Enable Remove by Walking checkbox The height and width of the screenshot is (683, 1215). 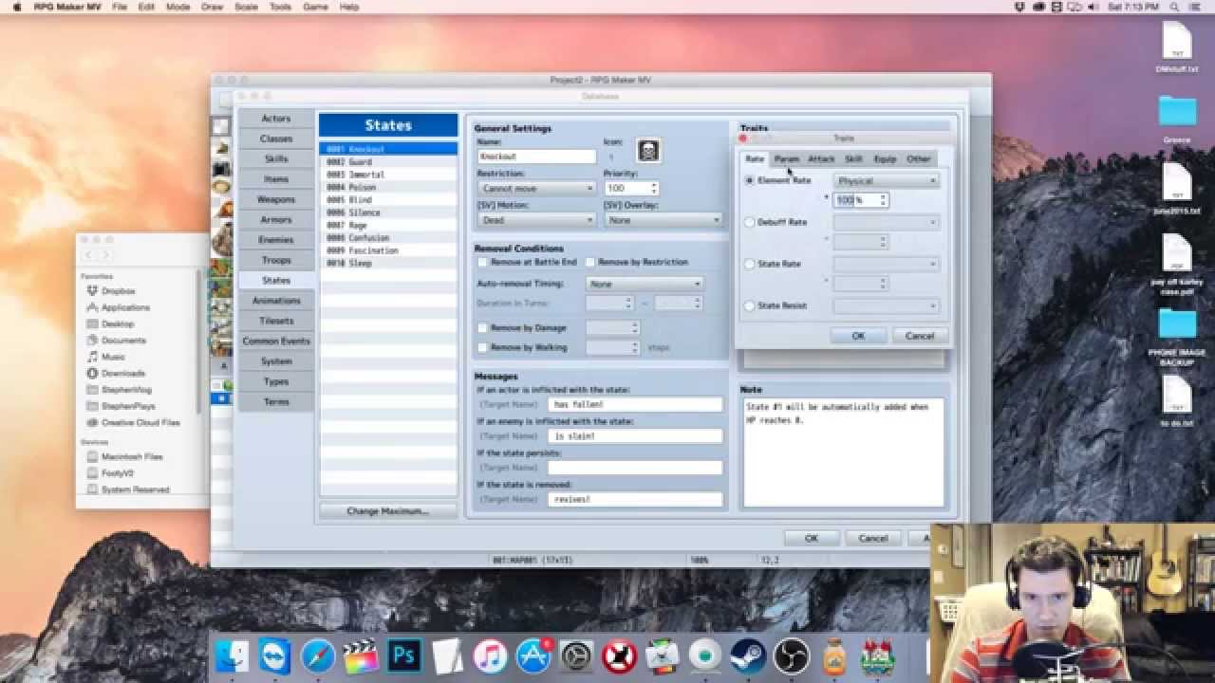point(482,347)
